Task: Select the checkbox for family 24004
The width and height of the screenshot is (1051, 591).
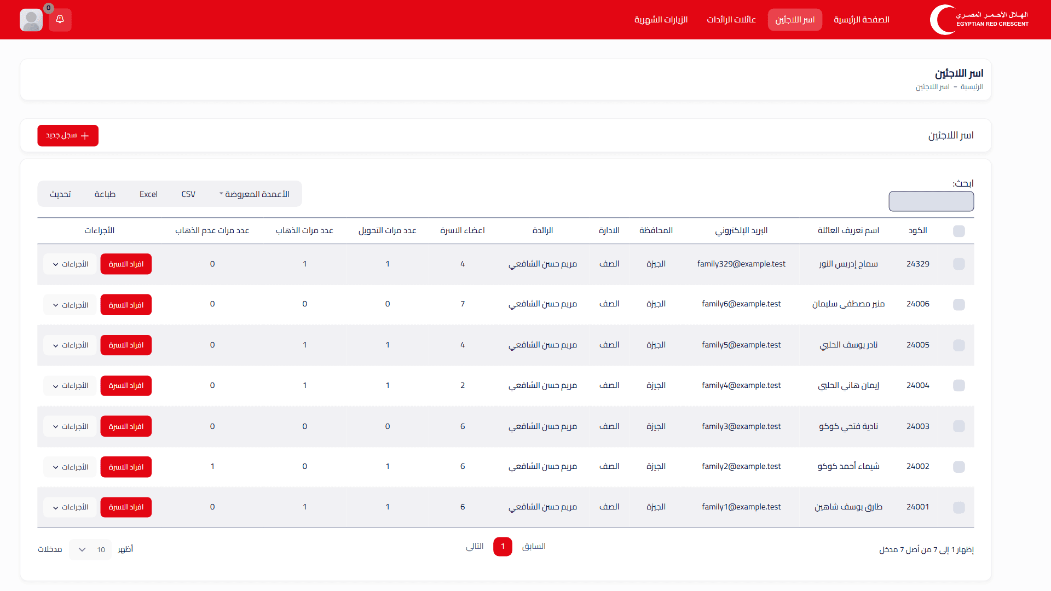Action: point(959,386)
